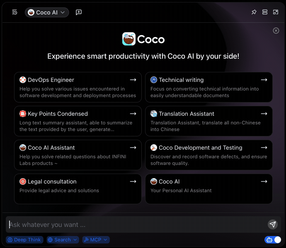The image size is (286, 248).
Task: Click the Technical writing blue icon
Action: [154, 80]
